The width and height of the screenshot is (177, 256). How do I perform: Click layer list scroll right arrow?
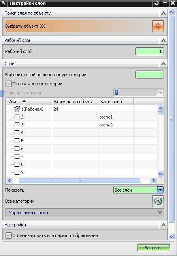153,181
